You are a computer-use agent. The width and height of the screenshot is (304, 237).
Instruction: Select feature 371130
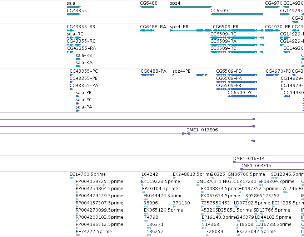coord(174,207)
